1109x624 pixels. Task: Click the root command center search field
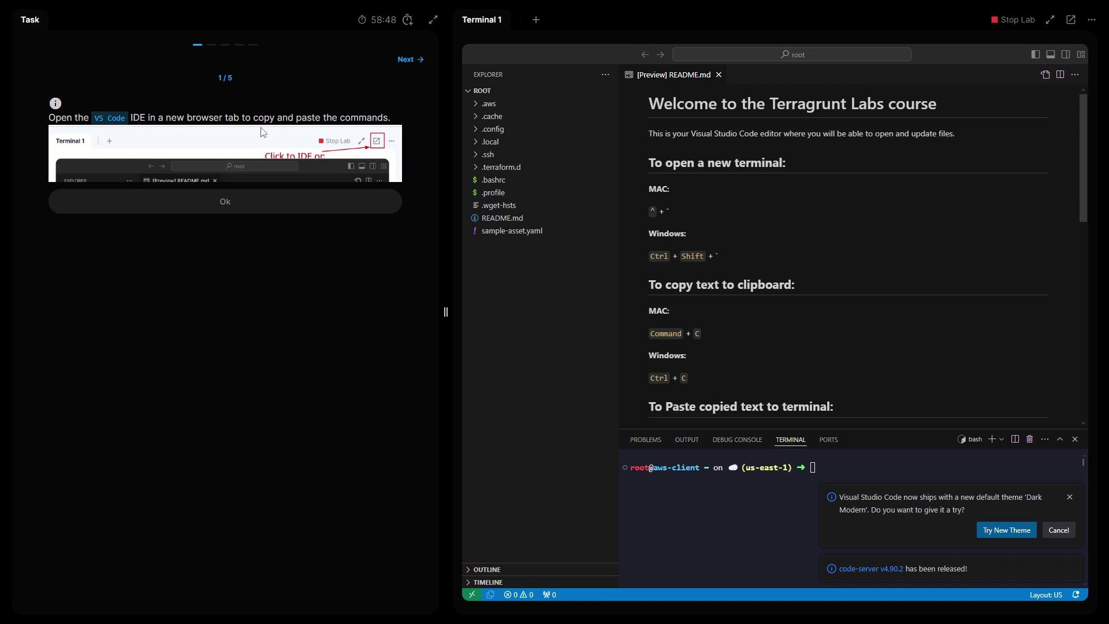[792, 54]
